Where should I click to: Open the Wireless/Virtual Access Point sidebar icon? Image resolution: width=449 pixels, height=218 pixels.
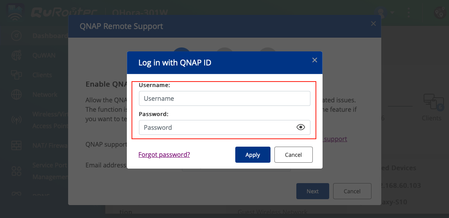(x=16, y=120)
